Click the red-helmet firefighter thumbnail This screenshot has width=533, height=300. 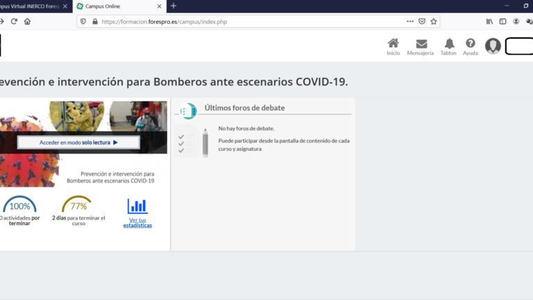pyautogui.click(x=138, y=117)
